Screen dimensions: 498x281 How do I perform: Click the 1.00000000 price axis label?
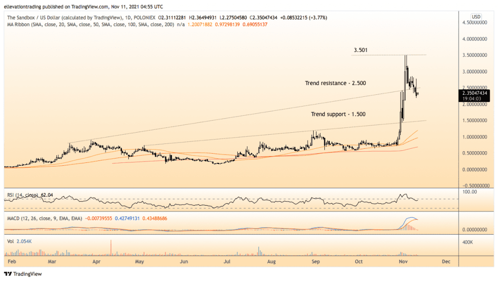point(475,137)
